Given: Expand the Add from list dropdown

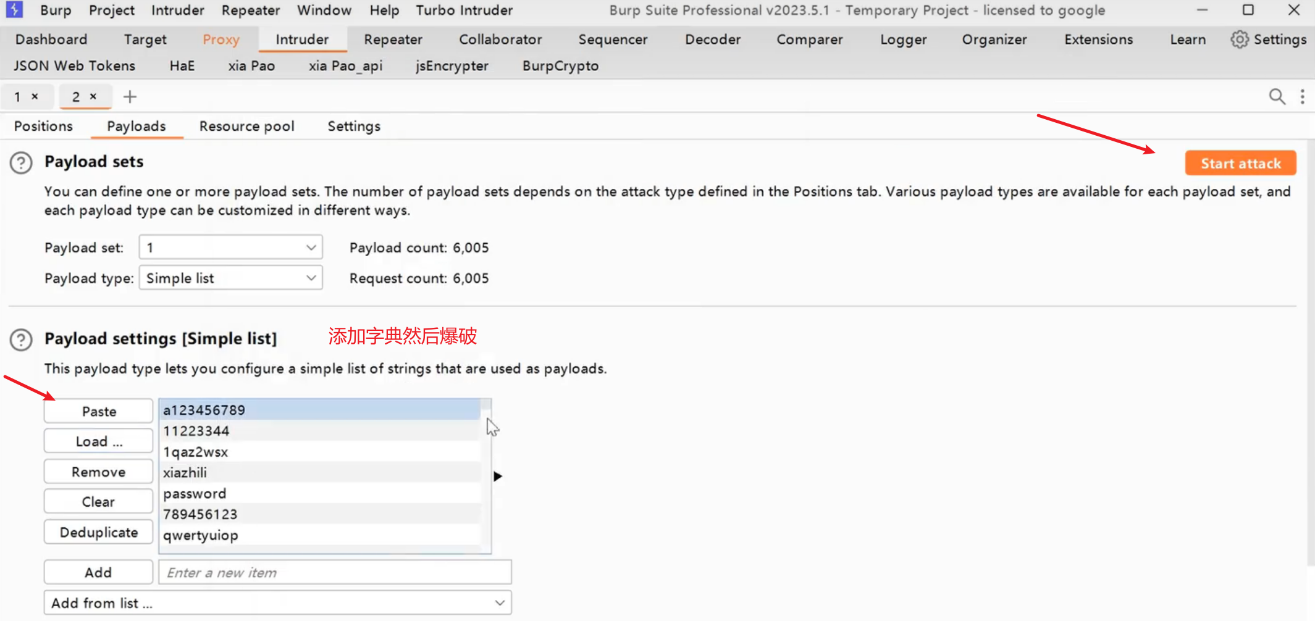Looking at the screenshot, I should click(277, 603).
